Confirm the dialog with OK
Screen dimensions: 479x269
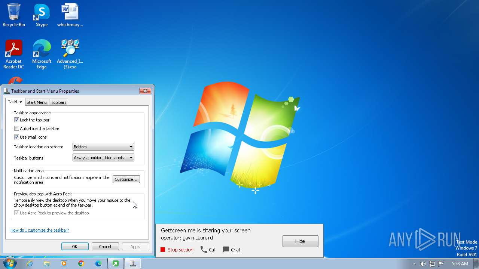[x=75, y=247]
